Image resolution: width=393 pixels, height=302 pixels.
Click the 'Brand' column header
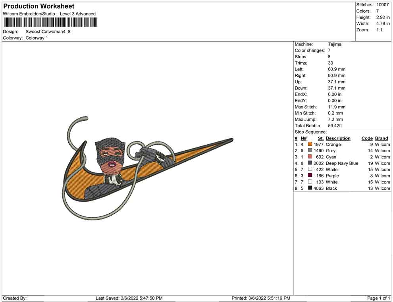point(381,138)
